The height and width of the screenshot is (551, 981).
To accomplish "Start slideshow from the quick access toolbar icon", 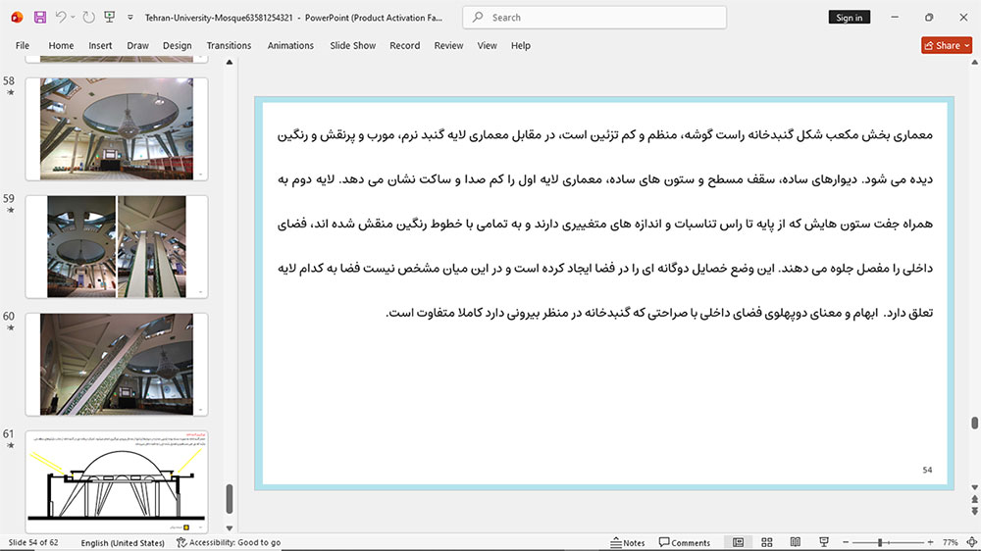I will click(x=110, y=18).
